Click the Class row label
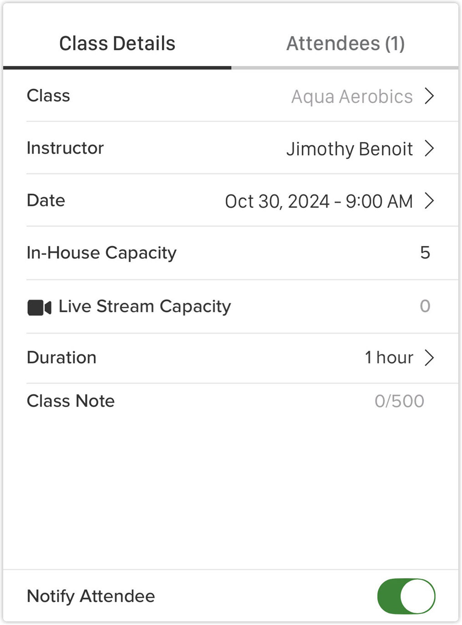The width and height of the screenshot is (462, 625). pyautogui.click(x=48, y=96)
